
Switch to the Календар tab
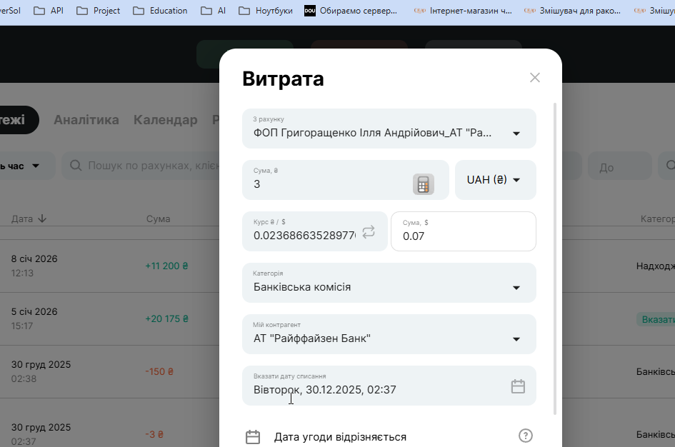tap(165, 119)
